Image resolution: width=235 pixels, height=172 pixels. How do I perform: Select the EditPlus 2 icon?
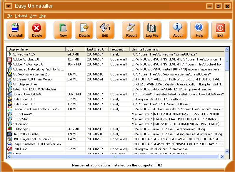tap(10, 149)
